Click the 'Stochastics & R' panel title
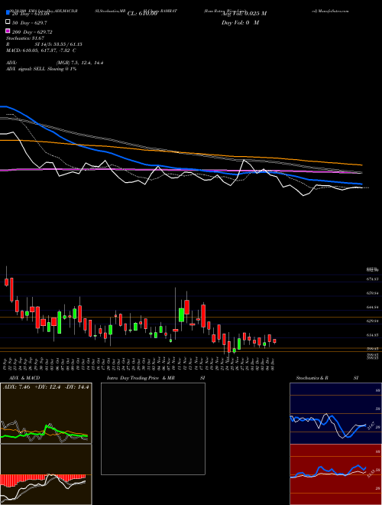382x505 pixels. point(312,378)
